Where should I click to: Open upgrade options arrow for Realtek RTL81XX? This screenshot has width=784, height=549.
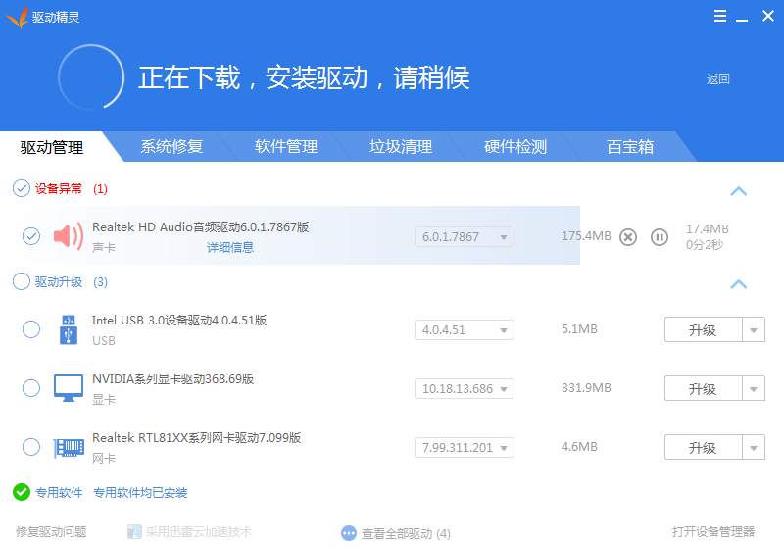point(754,447)
